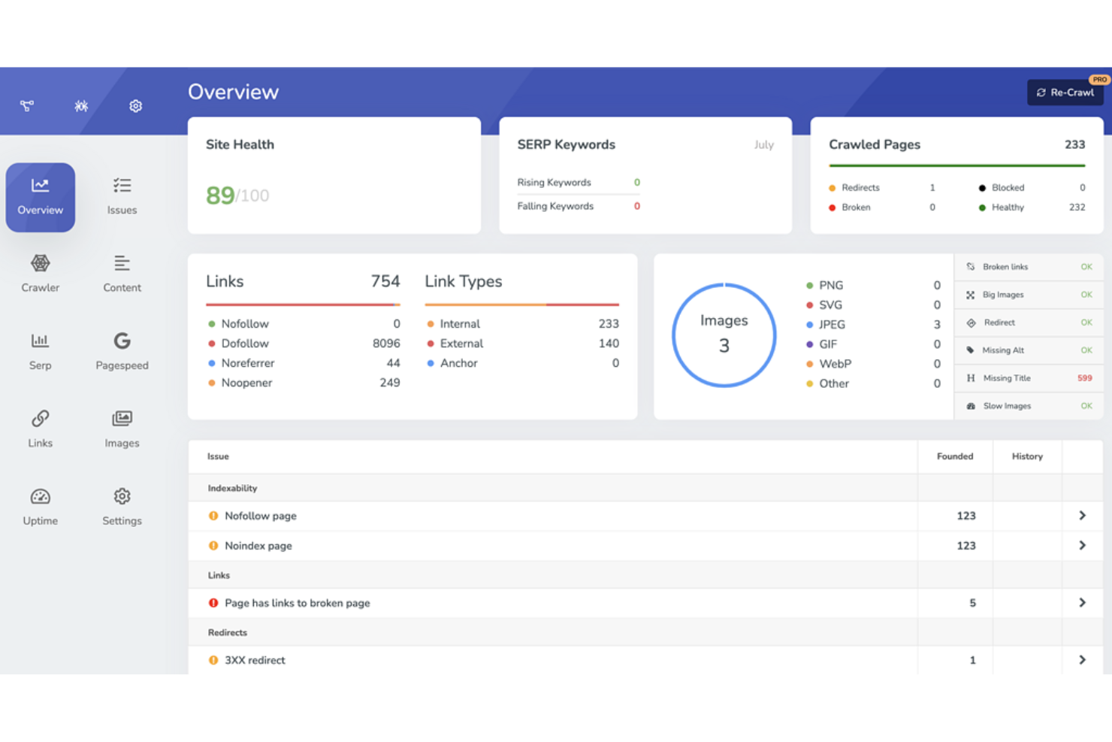Viewport: 1112px width, 742px height.
Task: Click the Crawled Pages total 233
Action: tap(1074, 144)
